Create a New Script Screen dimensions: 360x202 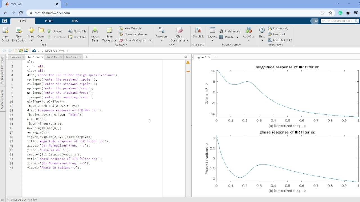pos(5,35)
